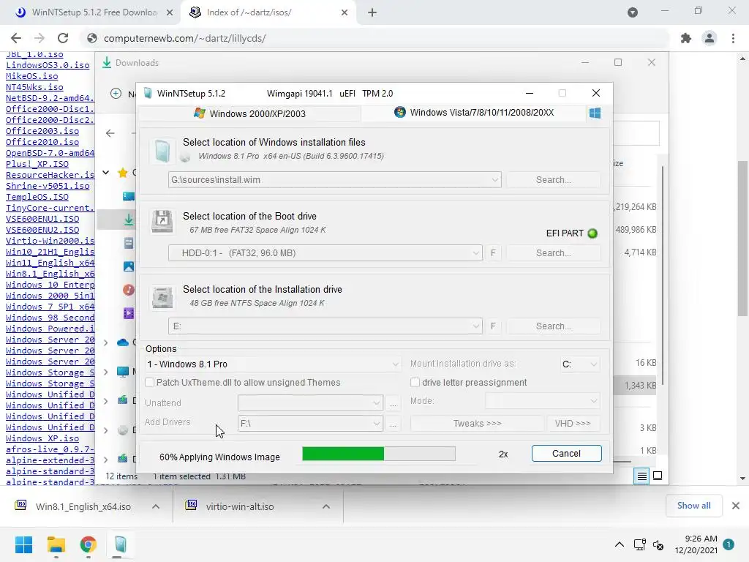Browse for drivers folder with ... button
Viewport: 749px width, 562px height.
point(393,424)
